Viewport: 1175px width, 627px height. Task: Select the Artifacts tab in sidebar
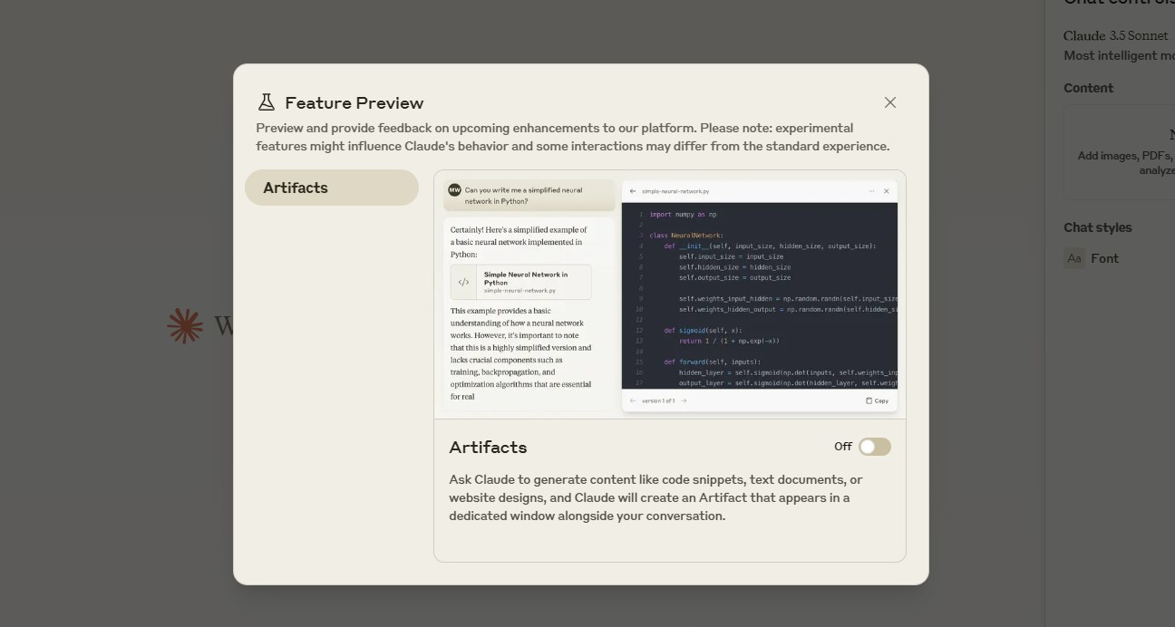(x=332, y=188)
